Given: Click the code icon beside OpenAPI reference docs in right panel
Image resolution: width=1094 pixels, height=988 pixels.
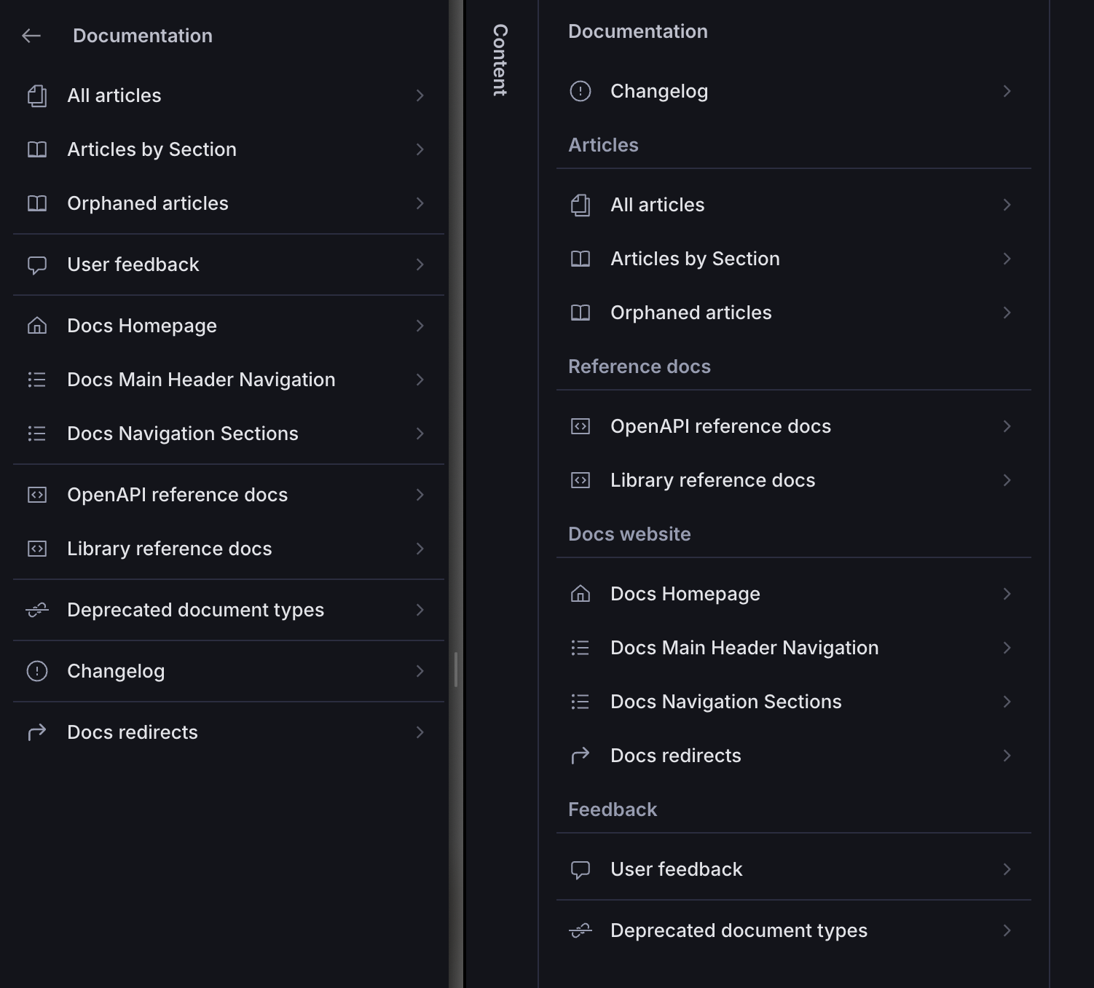Looking at the screenshot, I should point(581,426).
